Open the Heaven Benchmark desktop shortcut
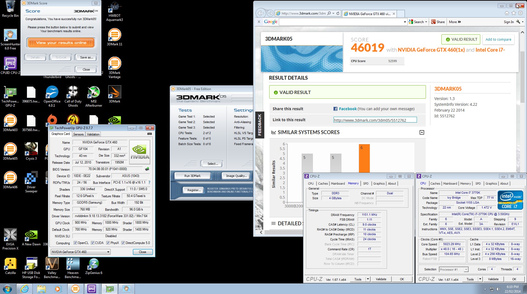 click(73, 268)
